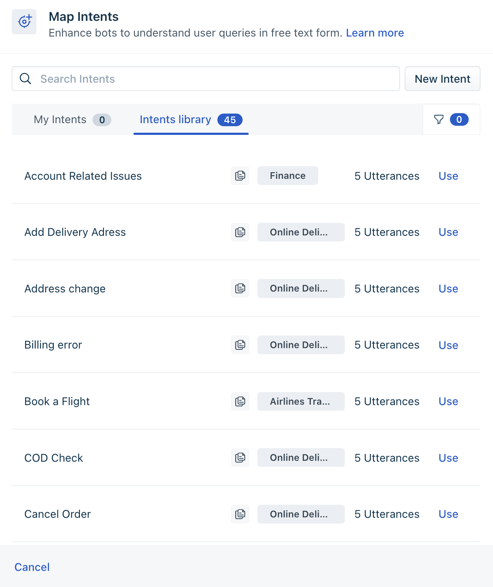Open the filter funnel icon
The height and width of the screenshot is (587, 493).
coord(439,120)
